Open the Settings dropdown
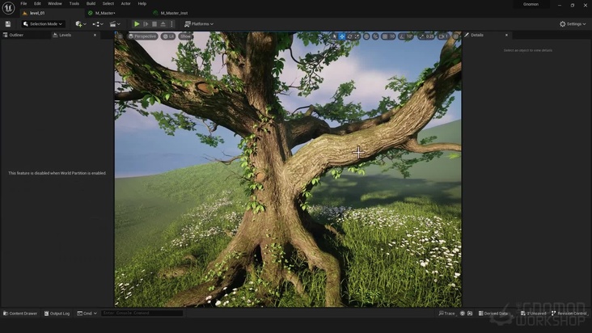592x333 pixels. tap(573, 24)
